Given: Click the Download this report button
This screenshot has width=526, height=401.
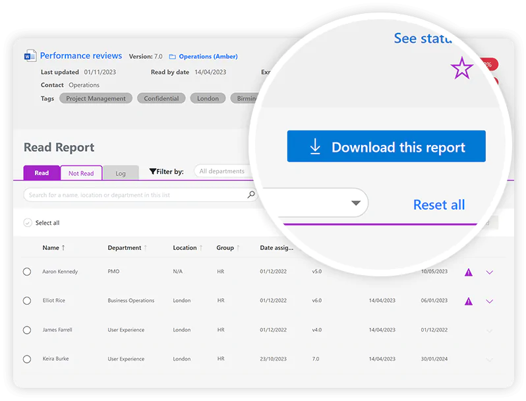Looking at the screenshot, I should (386, 147).
